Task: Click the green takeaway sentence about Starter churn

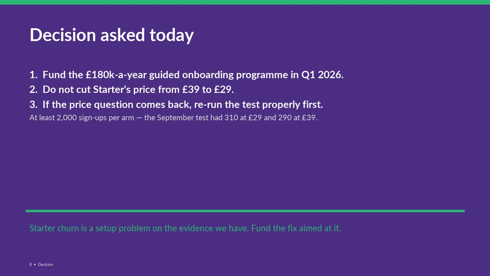Action: [x=185, y=228]
